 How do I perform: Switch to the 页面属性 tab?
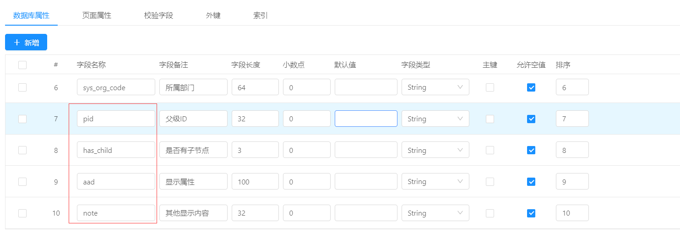[x=97, y=15]
